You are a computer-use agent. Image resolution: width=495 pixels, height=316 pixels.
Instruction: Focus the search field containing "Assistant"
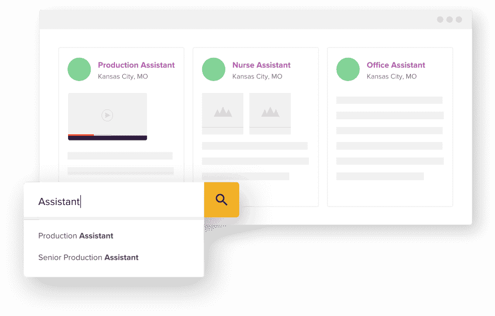pyautogui.click(x=114, y=200)
